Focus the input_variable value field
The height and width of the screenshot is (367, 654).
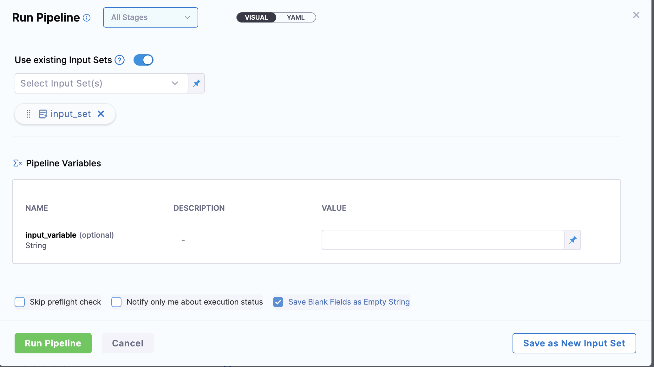[x=443, y=240]
